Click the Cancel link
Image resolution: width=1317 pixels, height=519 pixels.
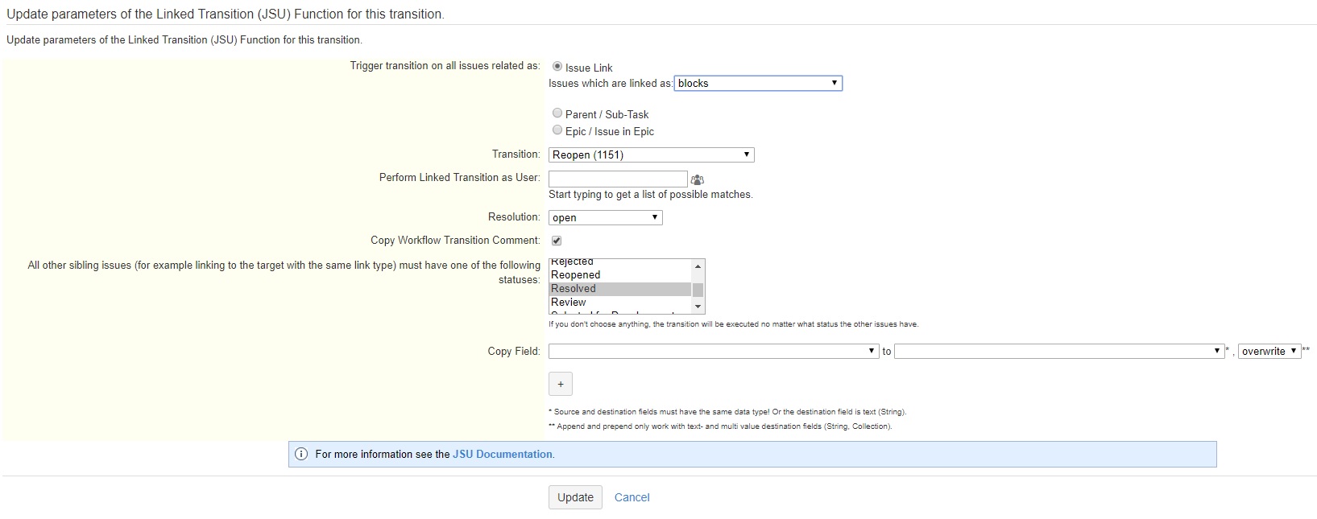click(x=632, y=497)
